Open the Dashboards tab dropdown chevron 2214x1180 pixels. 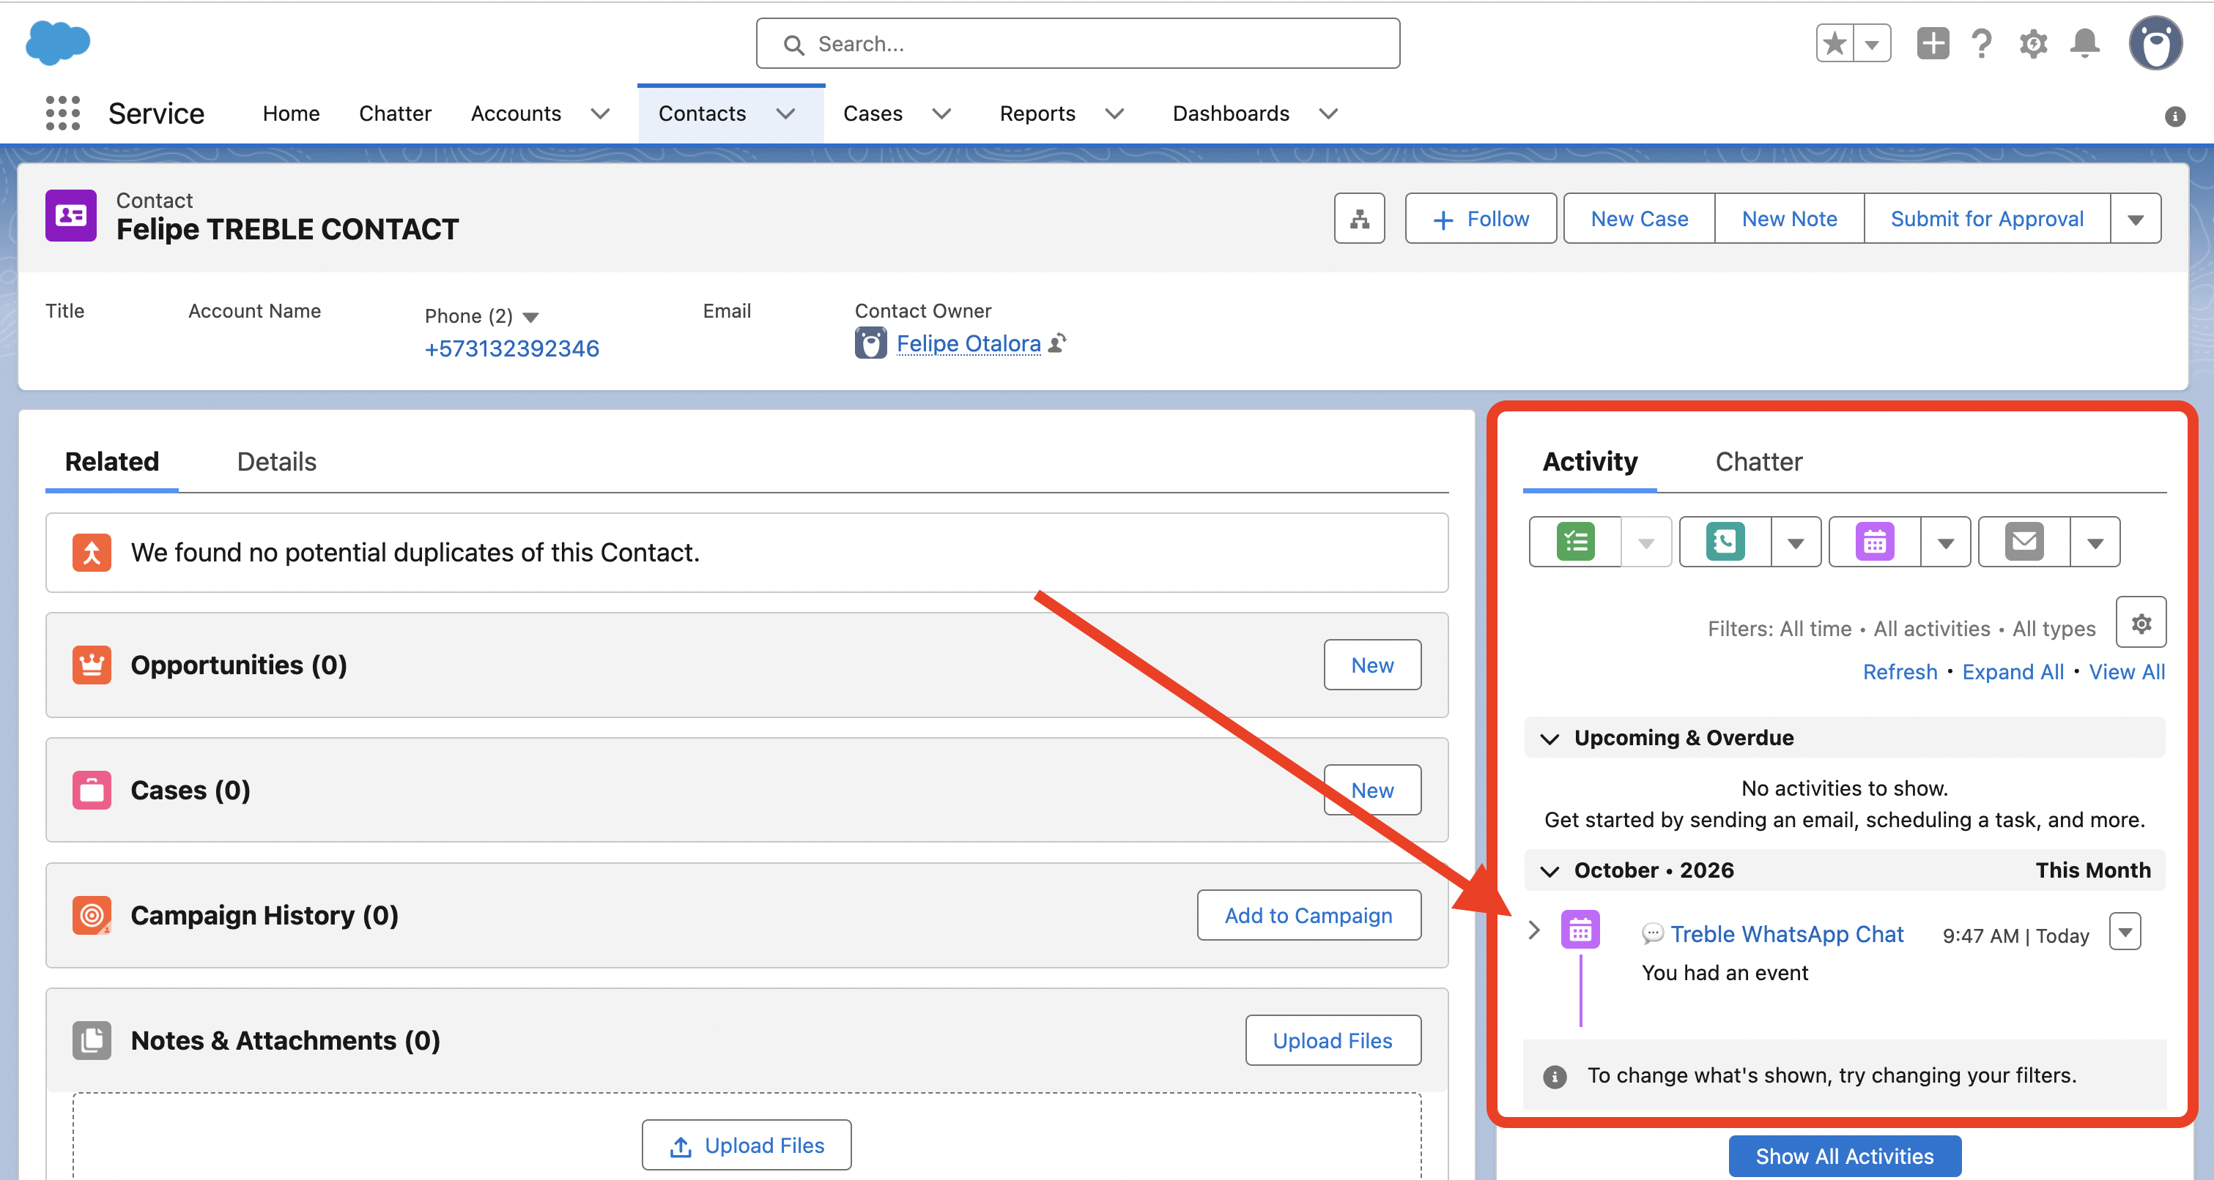pyautogui.click(x=1329, y=113)
